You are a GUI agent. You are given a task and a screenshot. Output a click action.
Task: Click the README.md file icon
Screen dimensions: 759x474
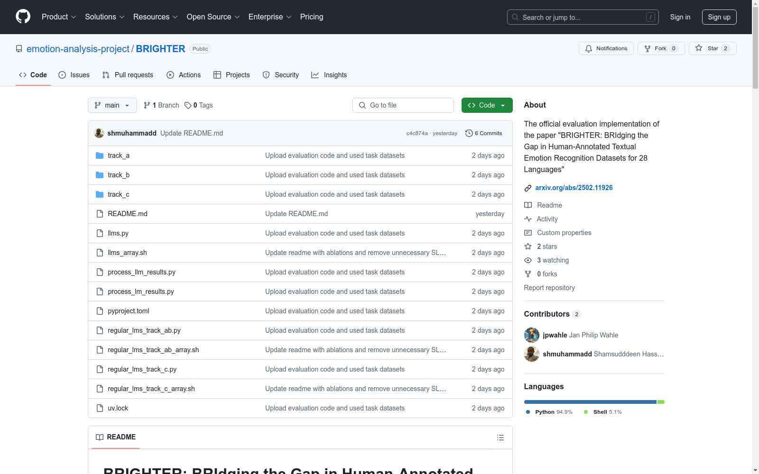(x=100, y=214)
